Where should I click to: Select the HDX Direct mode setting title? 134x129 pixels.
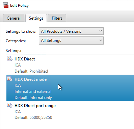tap(31, 79)
